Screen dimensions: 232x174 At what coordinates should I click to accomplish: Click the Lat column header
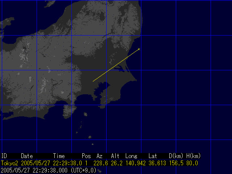[x=153, y=156]
